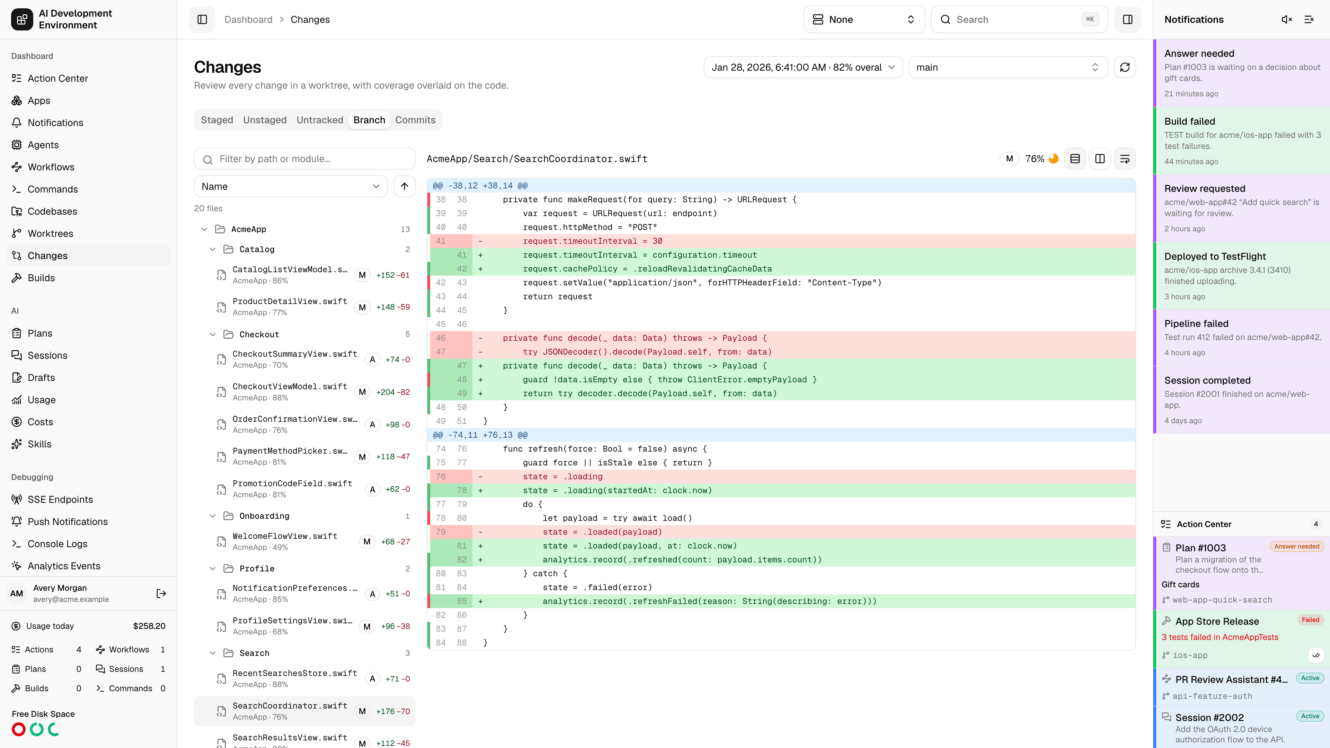Open the Build failed notification
The image size is (1330, 748).
(1242, 141)
